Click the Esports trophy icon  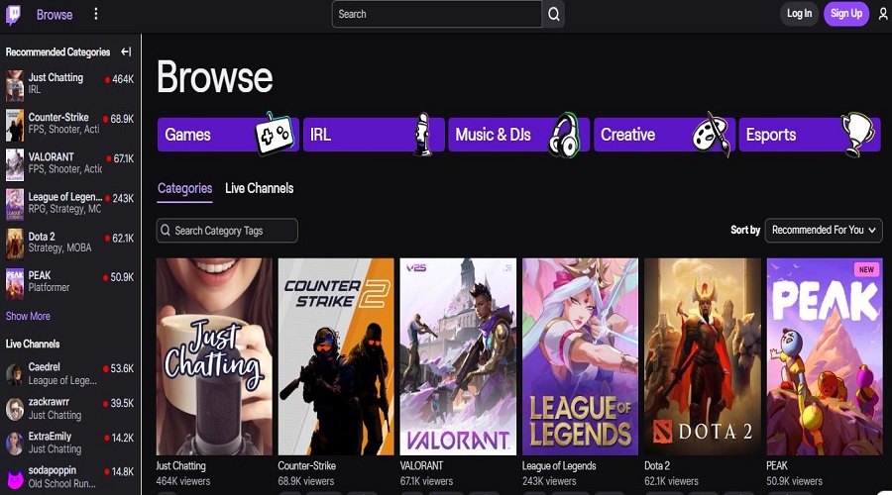point(857,134)
